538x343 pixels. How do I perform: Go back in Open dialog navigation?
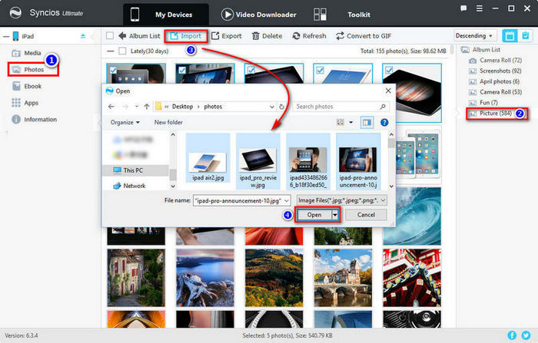[x=111, y=107]
